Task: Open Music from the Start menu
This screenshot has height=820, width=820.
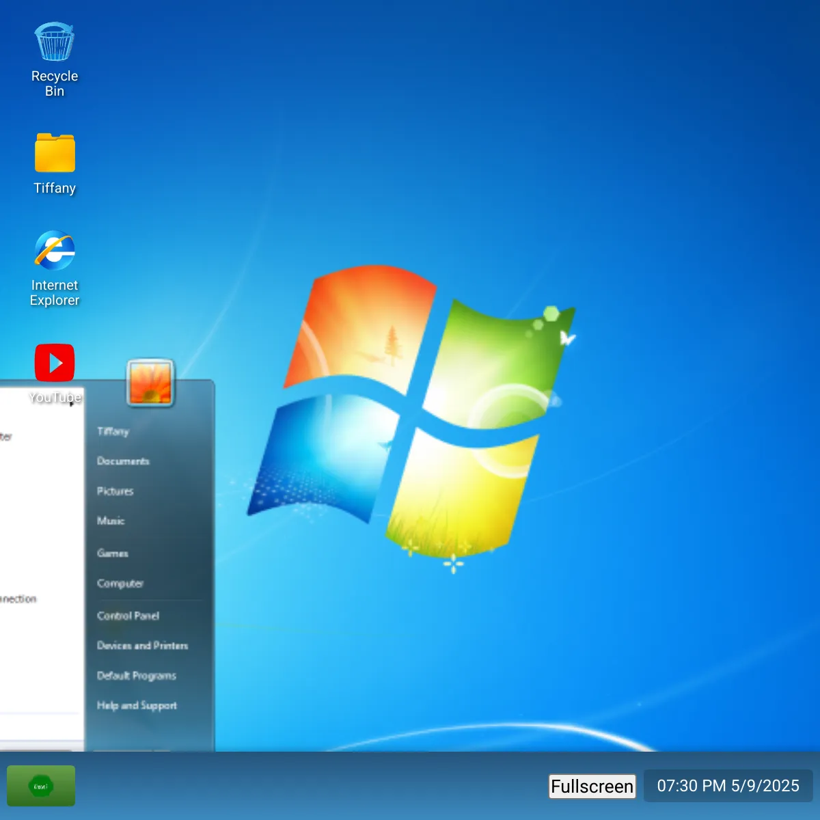Action: 111,521
